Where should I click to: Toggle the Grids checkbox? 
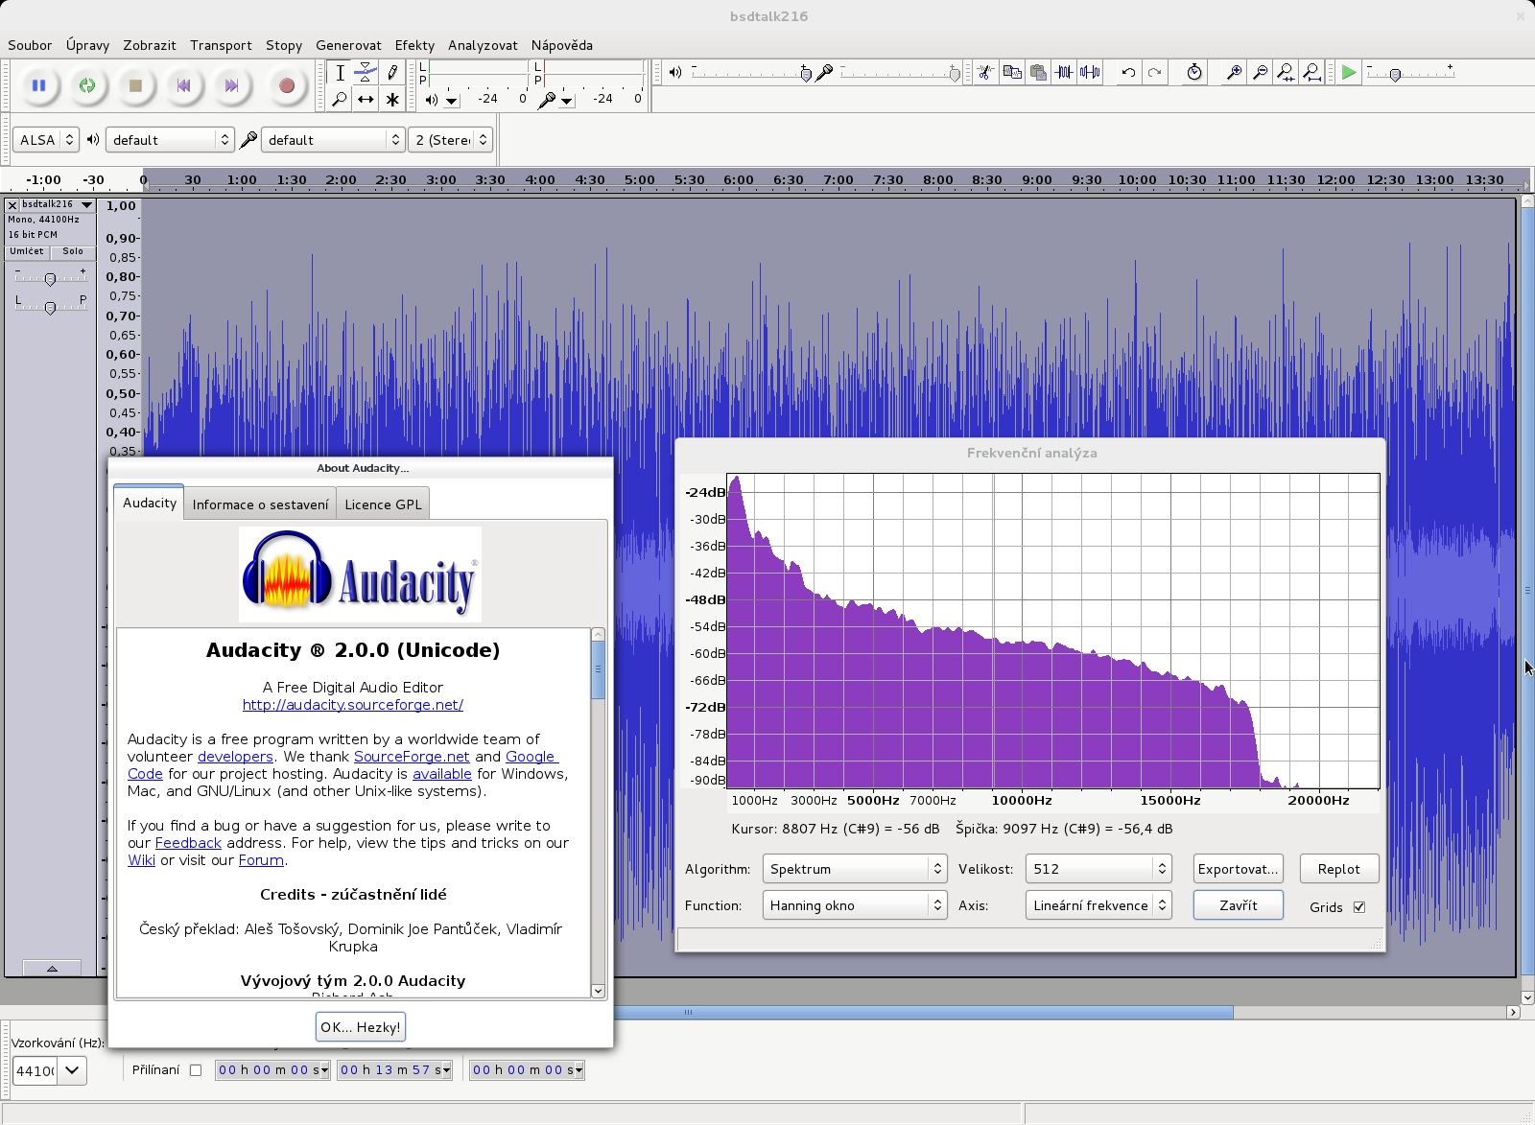1359,907
